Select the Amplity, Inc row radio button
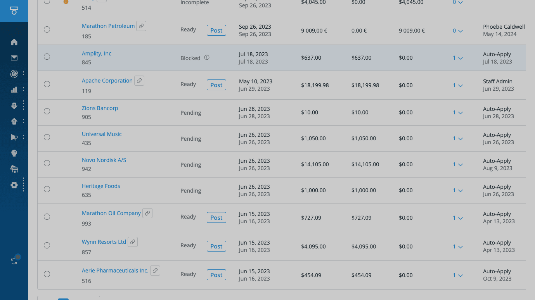 tap(47, 57)
